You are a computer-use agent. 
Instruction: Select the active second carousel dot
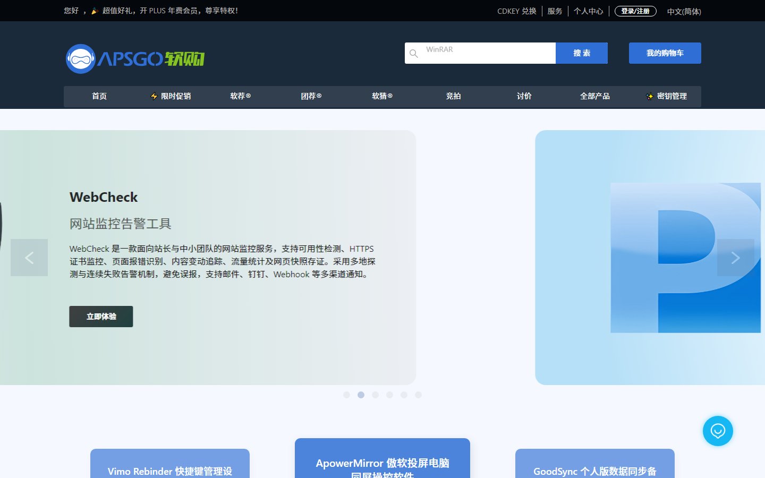point(361,395)
